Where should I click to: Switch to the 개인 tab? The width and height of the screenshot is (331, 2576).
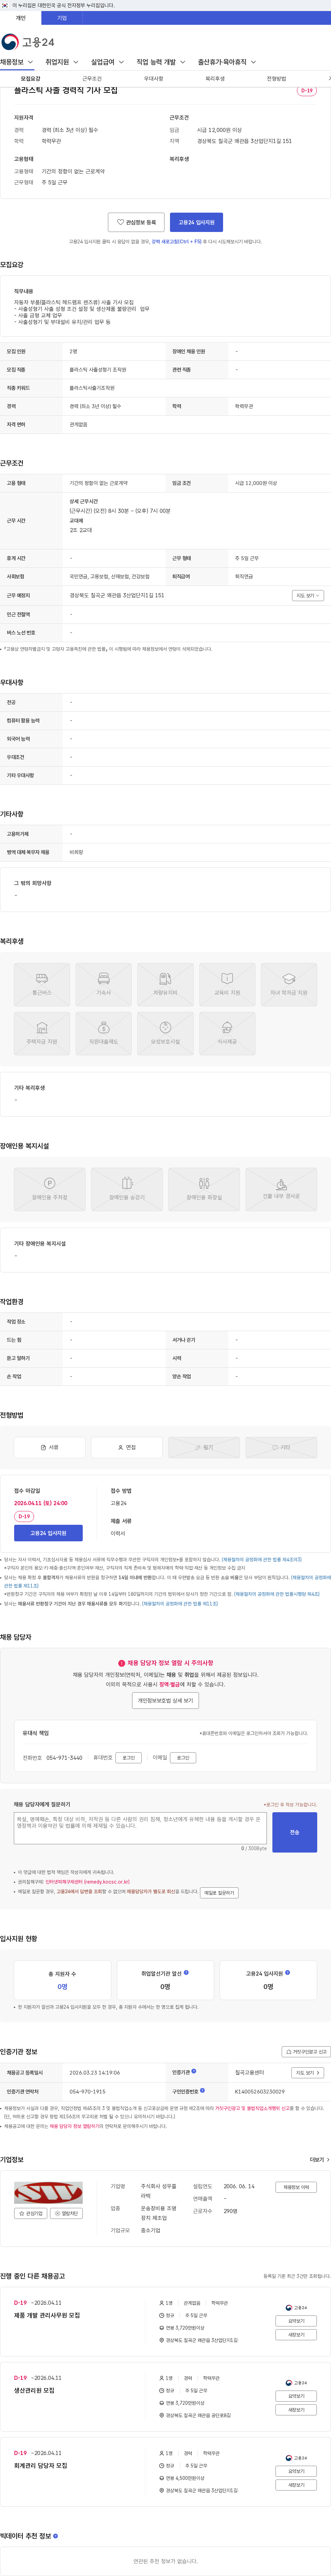click(21, 18)
